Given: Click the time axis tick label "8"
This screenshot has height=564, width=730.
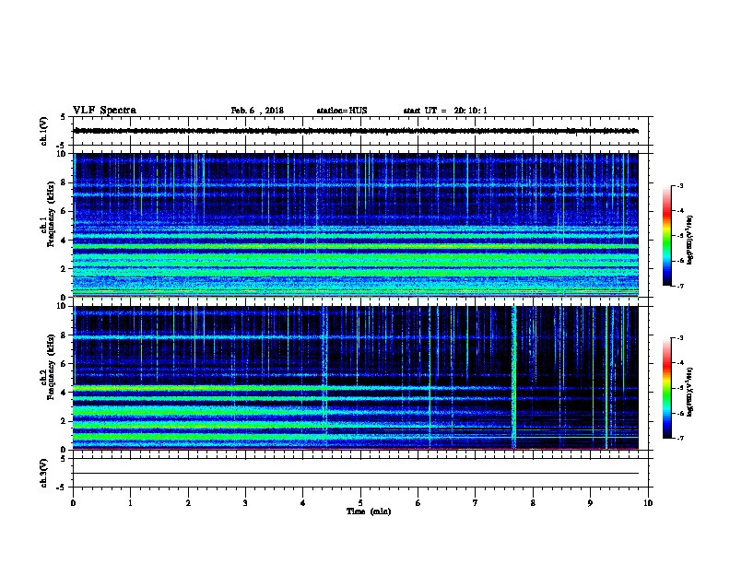Looking at the screenshot, I should click(533, 503).
